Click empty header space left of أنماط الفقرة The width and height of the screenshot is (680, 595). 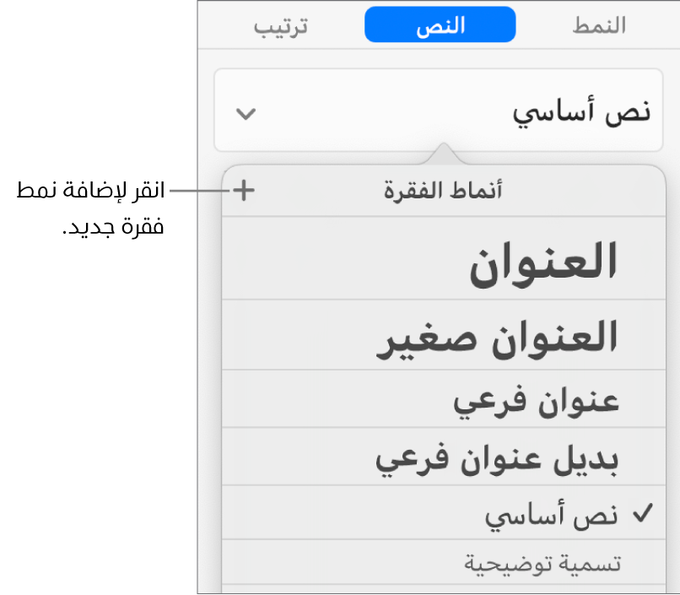pos(321,191)
